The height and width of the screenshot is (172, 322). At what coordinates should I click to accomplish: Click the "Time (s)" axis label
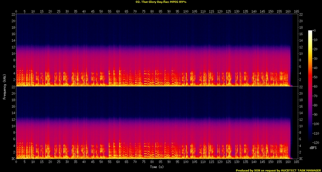pos(157,166)
